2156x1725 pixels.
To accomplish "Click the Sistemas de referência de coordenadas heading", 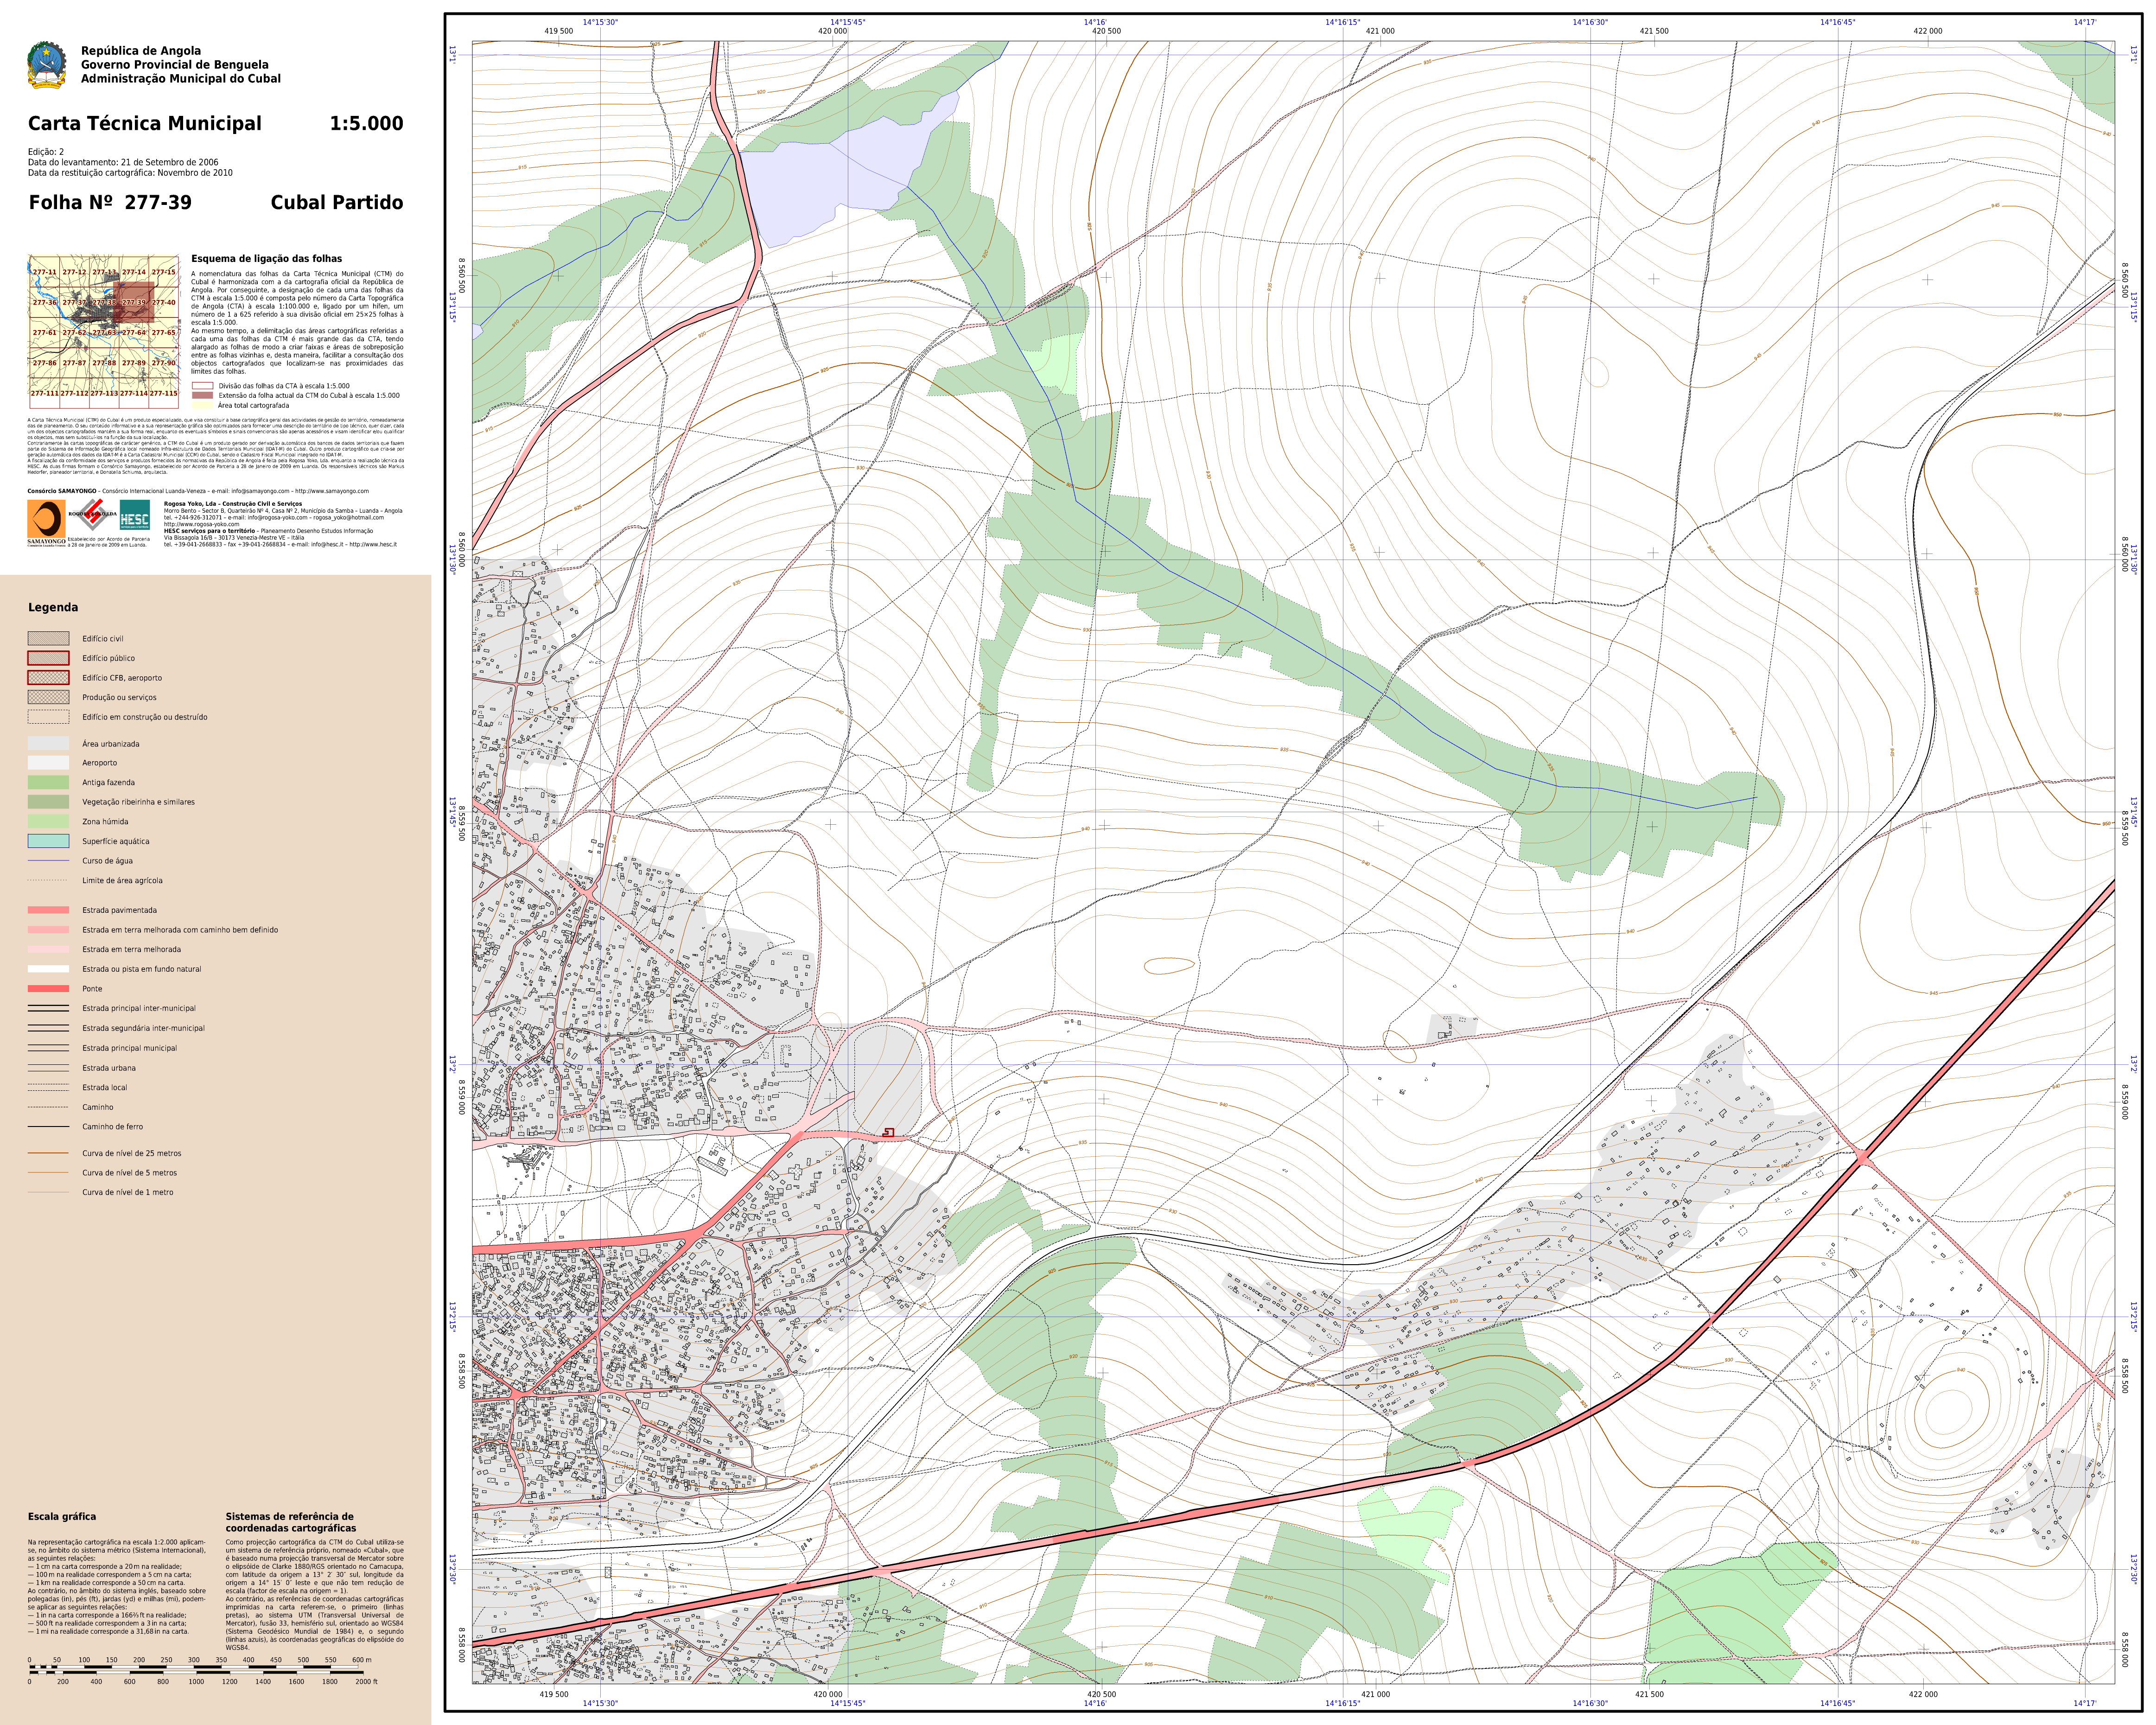I will pyautogui.click(x=290, y=1522).
